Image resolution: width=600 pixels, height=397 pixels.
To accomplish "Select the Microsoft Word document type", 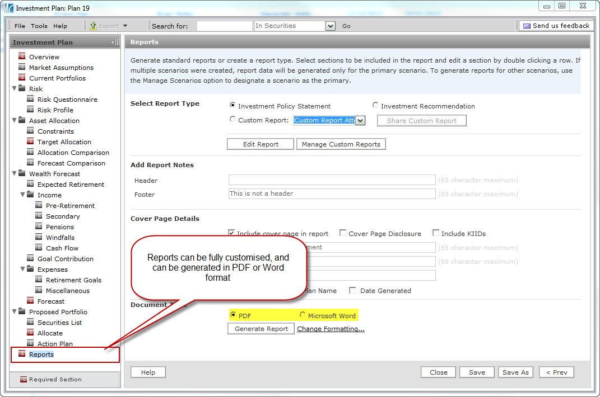I will click(x=303, y=315).
